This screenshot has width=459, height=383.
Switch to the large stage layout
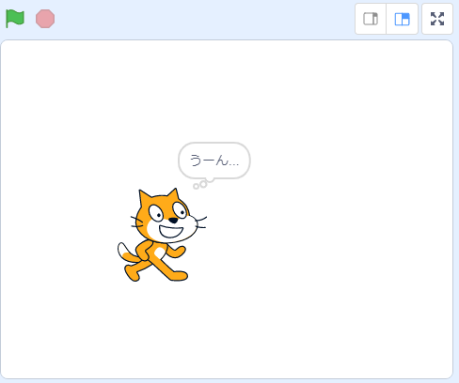click(x=402, y=19)
